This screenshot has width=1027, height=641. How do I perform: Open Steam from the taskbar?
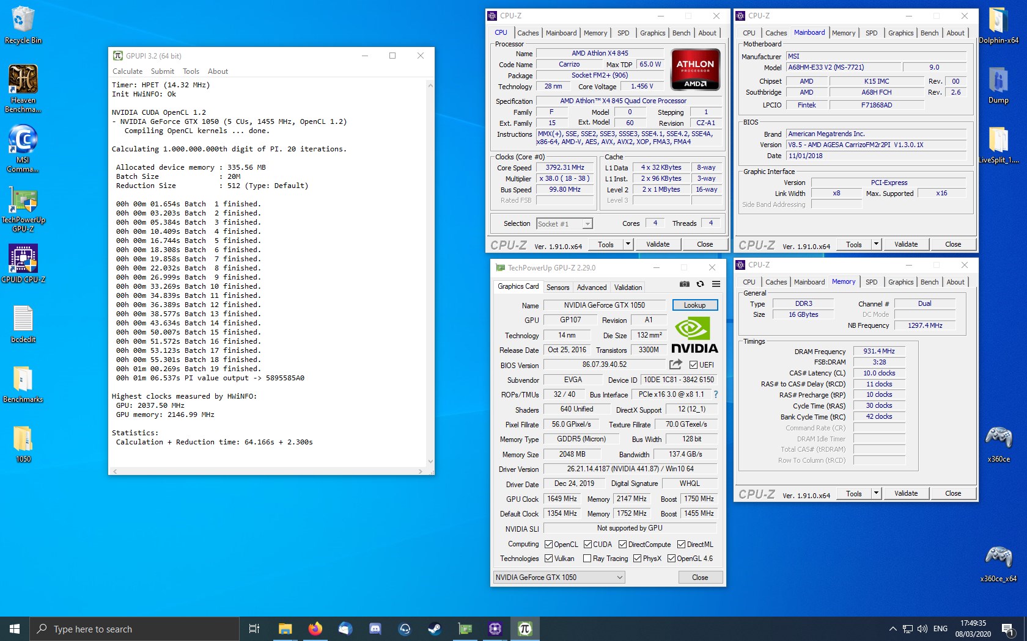click(x=435, y=629)
